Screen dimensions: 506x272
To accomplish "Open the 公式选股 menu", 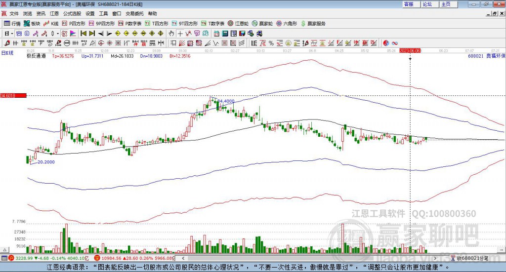I will pyautogui.click(x=72, y=13).
